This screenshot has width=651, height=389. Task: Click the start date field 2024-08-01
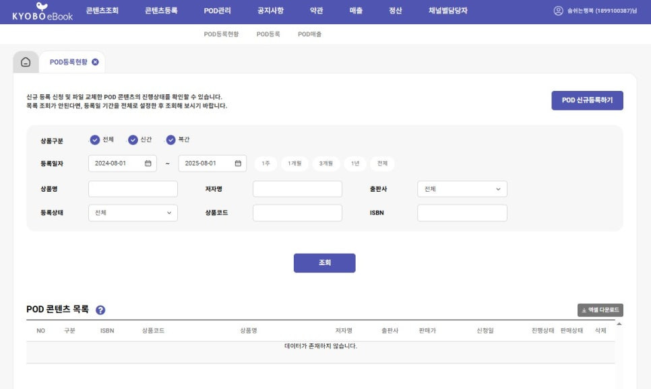[x=123, y=164]
